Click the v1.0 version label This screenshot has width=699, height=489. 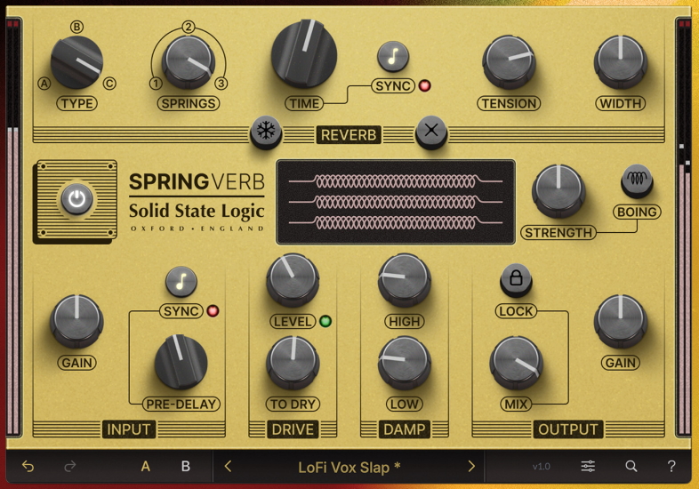[x=542, y=467]
